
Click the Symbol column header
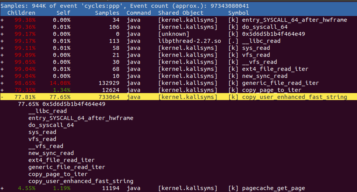(239, 13)
